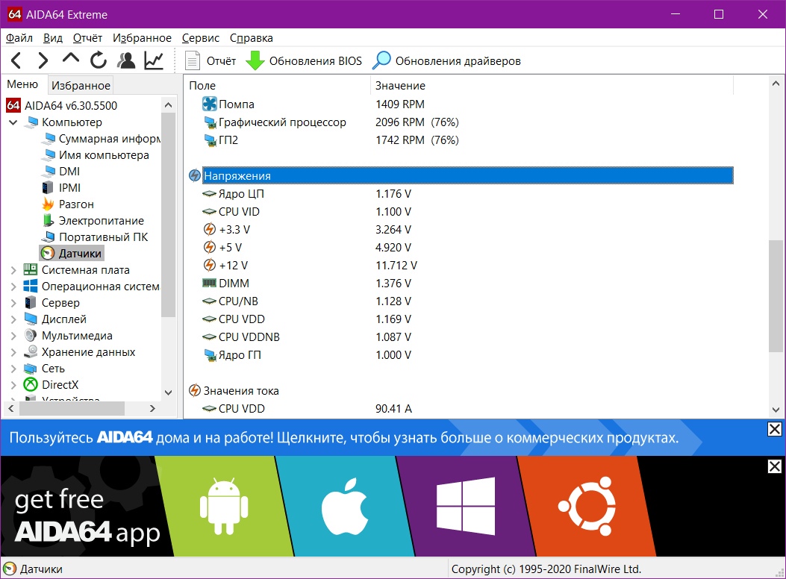Click the Электропитание battery icon
The height and width of the screenshot is (579, 786).
[48, 220]
